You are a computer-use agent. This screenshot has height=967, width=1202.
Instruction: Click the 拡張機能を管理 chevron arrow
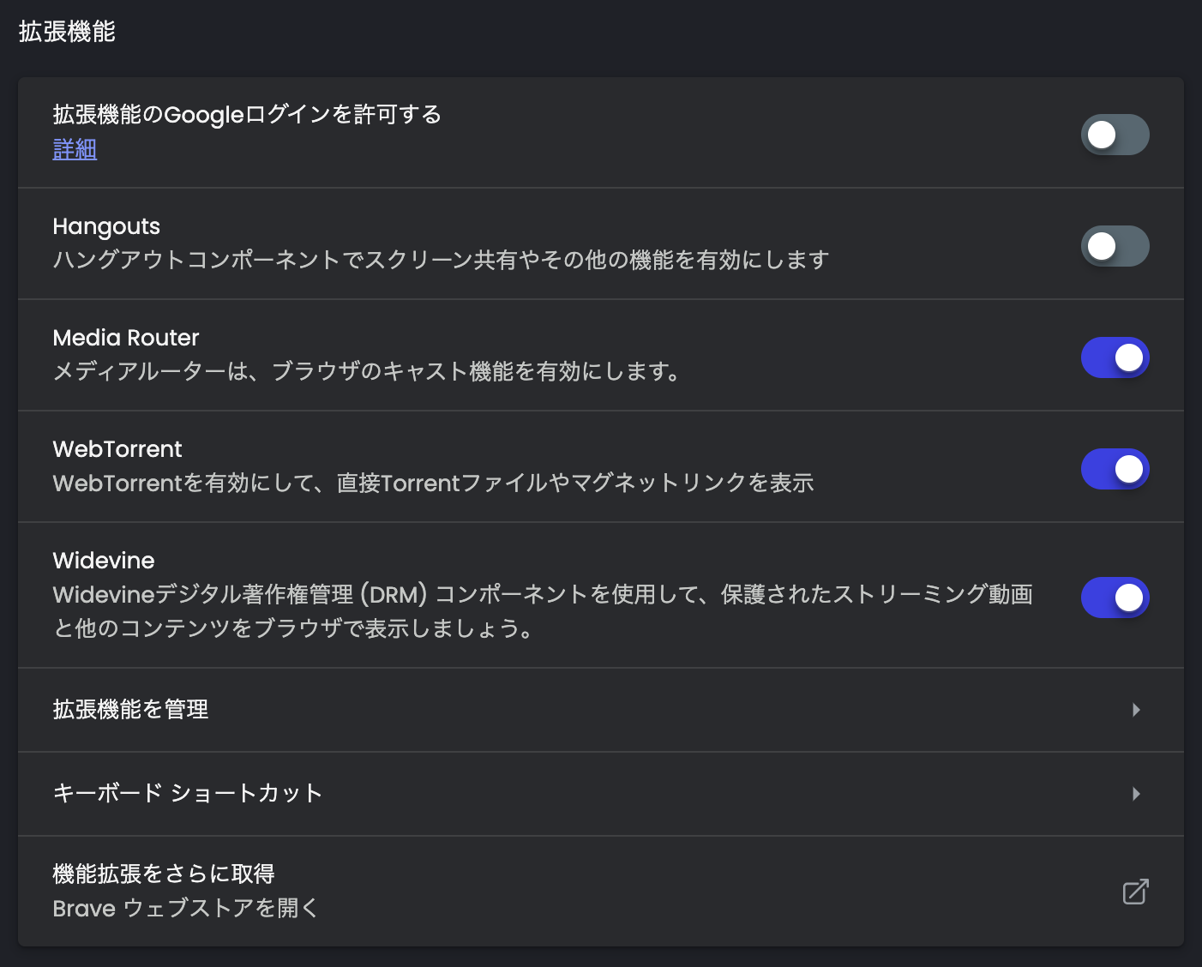tap(1137, 710)
